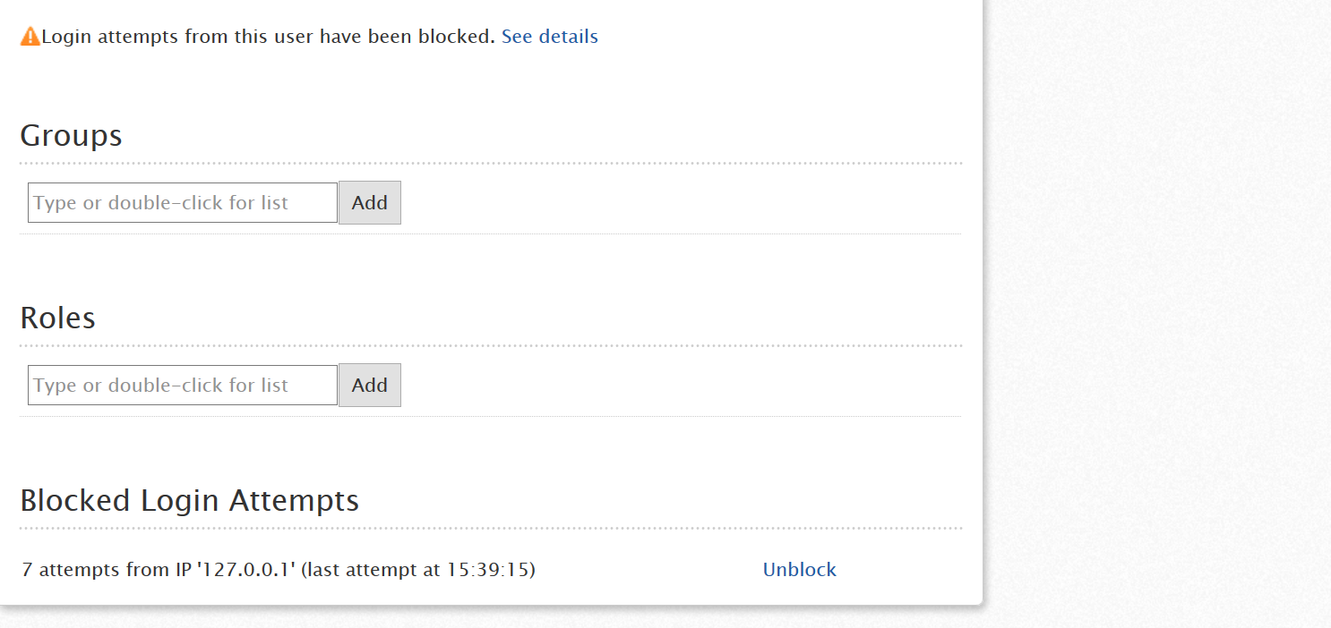
Task: Select the blocked login warning message text
Action: coord(269,37)
